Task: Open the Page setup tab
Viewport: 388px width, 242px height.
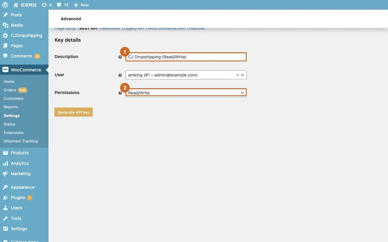Action: pos(65,28)
